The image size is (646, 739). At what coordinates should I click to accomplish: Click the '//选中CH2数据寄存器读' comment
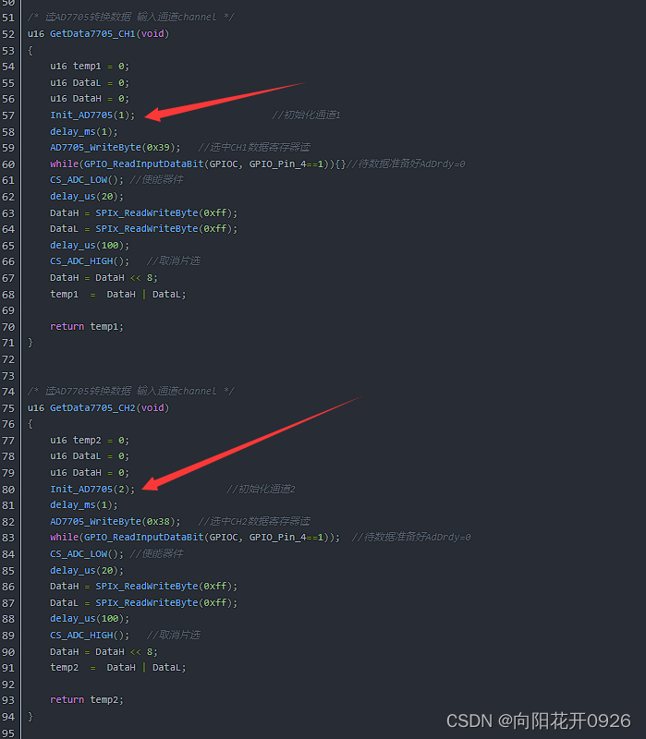tap(254, 522)
